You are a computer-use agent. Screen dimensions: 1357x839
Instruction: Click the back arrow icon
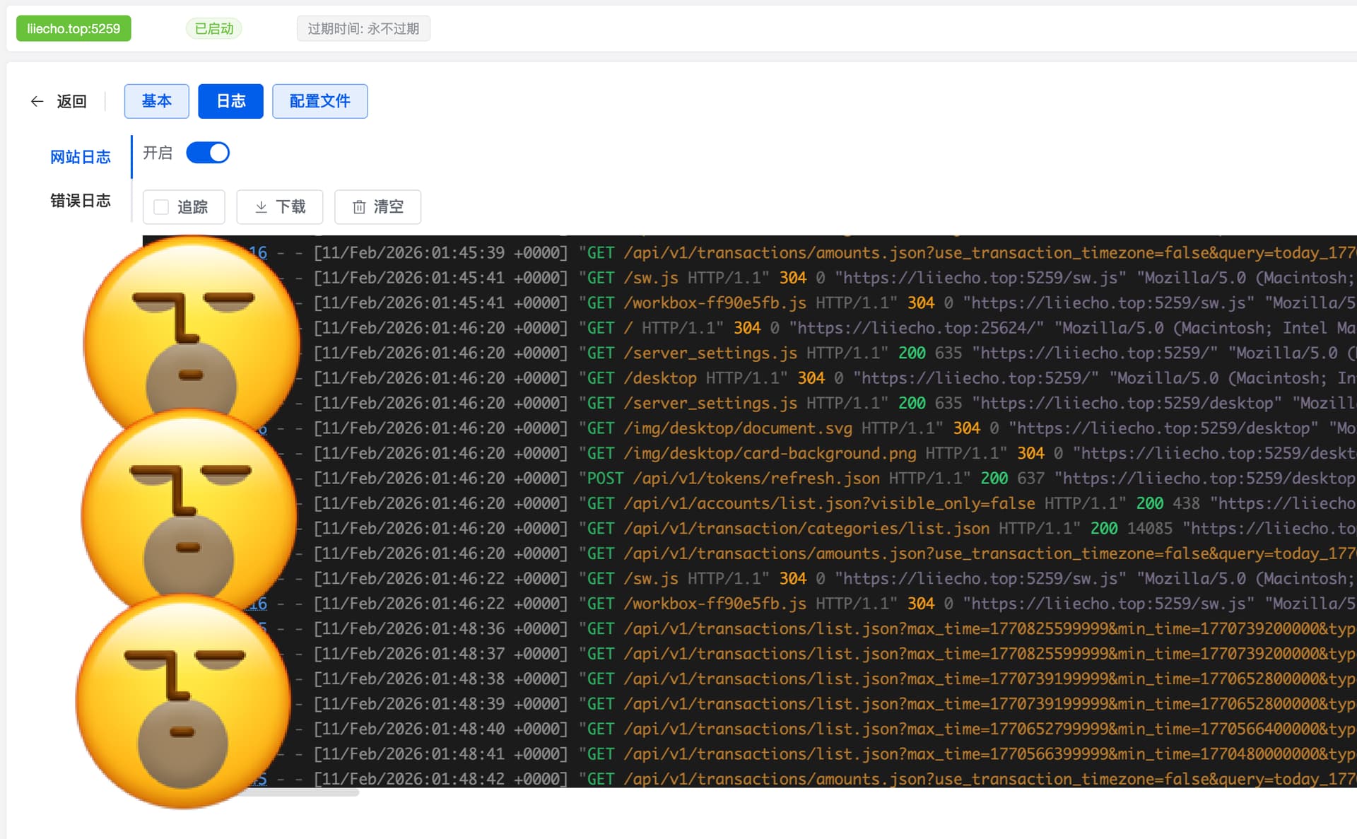(x=37, y=101)
